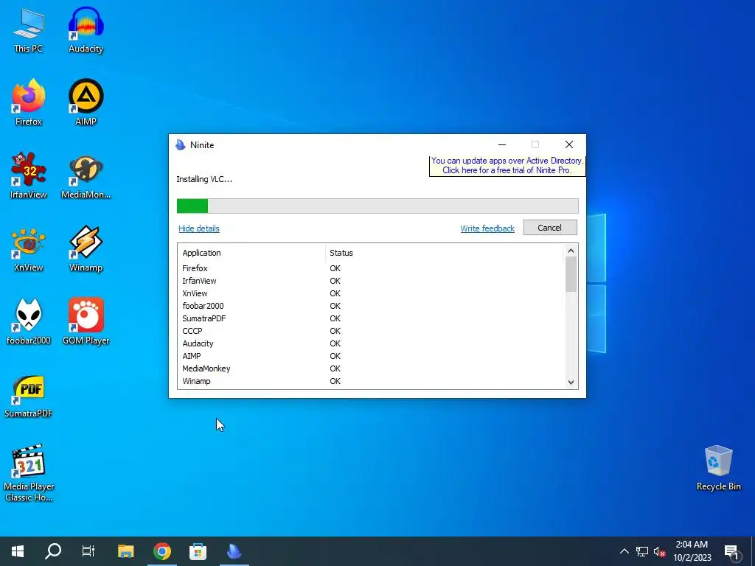
Task: Open File Explorer from taskbar
Action: (125, 551)
